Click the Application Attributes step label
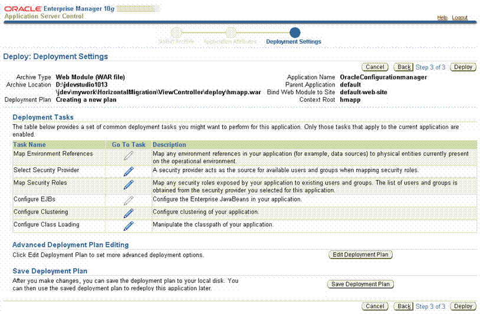The height and width of the screenshot is (314, 480). click(230, 42)
